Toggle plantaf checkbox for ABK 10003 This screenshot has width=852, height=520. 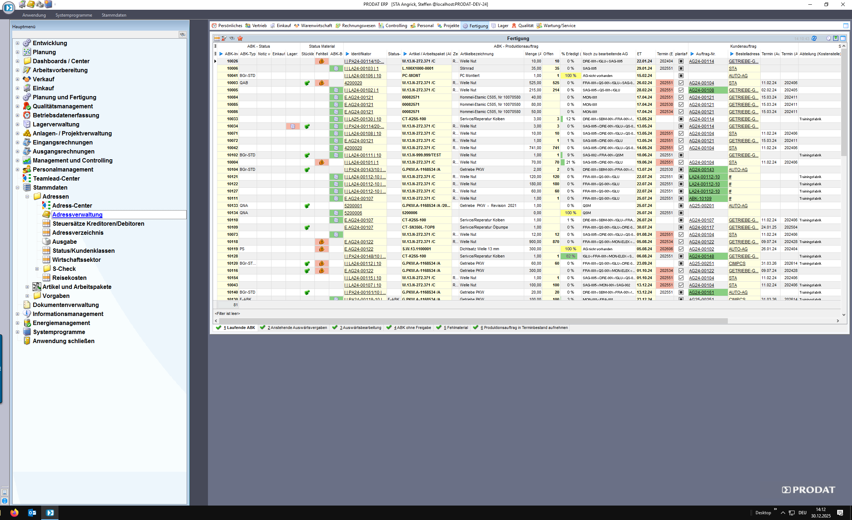[x=681, y=83]
